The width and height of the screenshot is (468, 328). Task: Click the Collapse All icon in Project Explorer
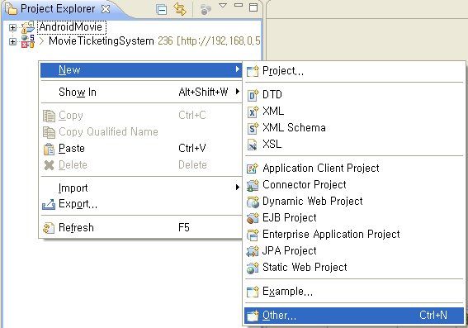(x=162, y=10)
